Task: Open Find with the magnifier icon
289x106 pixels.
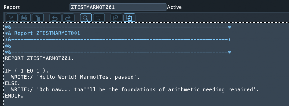Action: 86,18
